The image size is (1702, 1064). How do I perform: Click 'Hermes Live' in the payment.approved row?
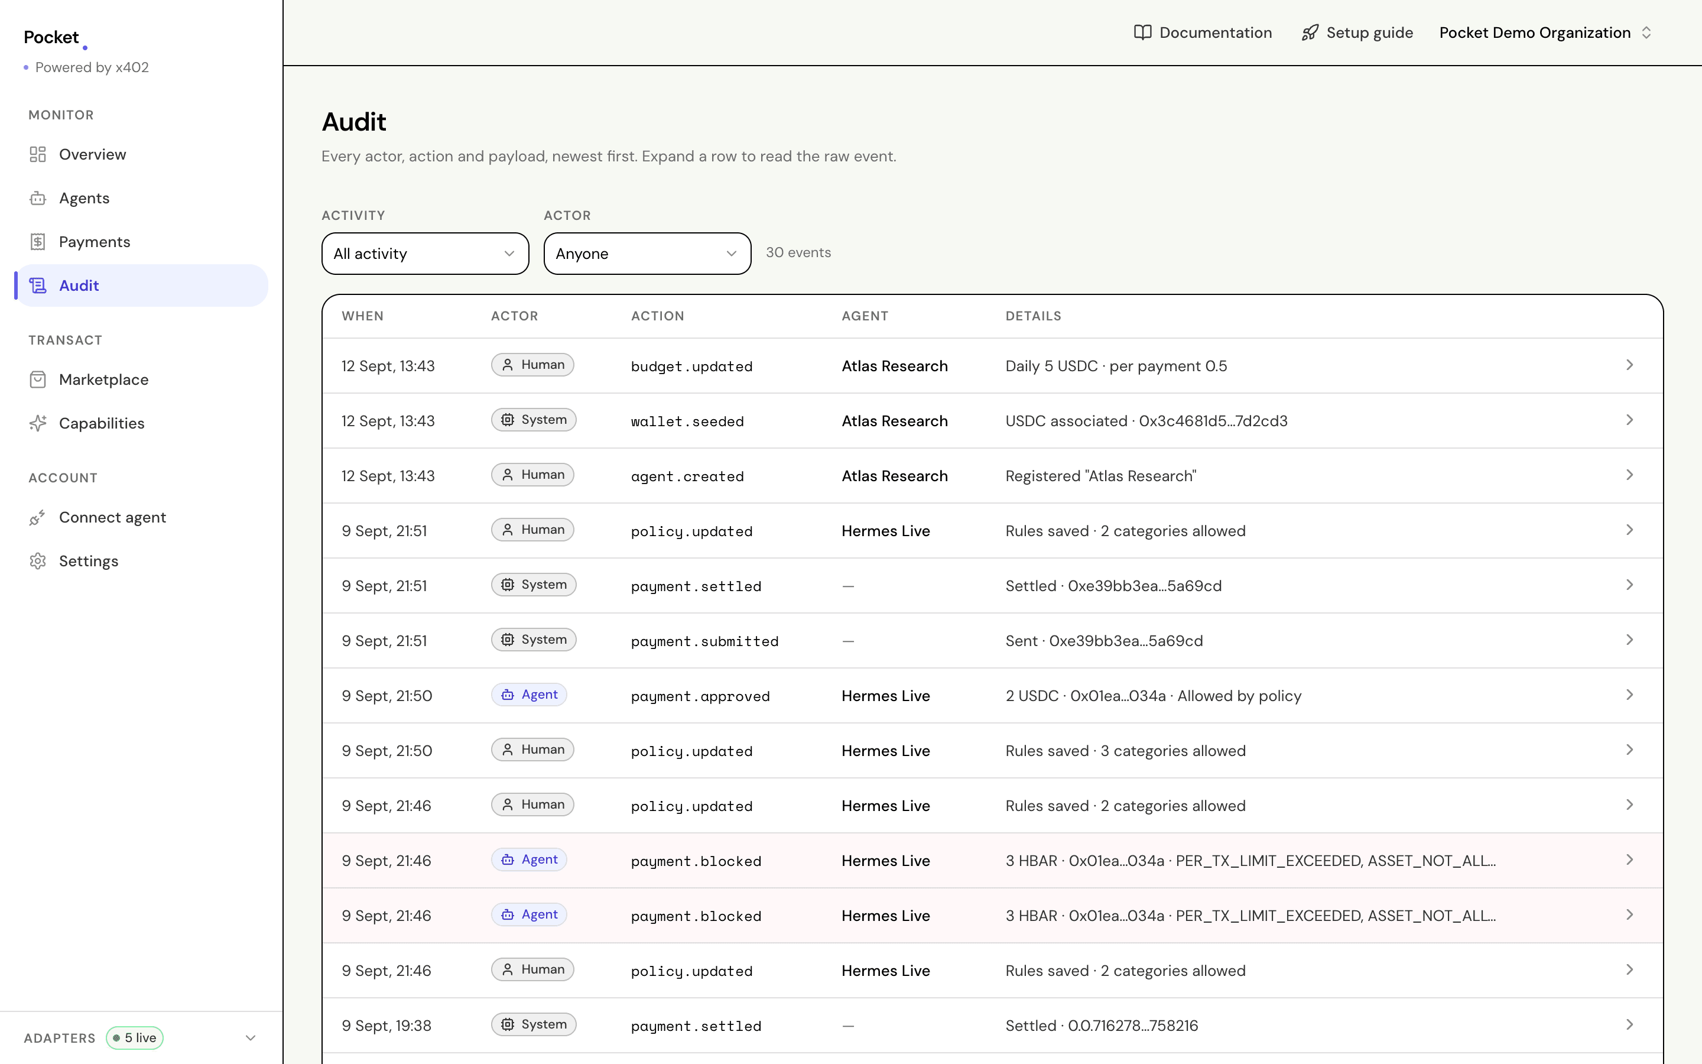pyautogui.click(x=885, y=696)
